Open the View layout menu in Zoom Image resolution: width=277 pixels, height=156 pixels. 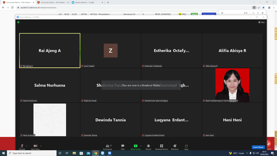[x=261, y=22]
